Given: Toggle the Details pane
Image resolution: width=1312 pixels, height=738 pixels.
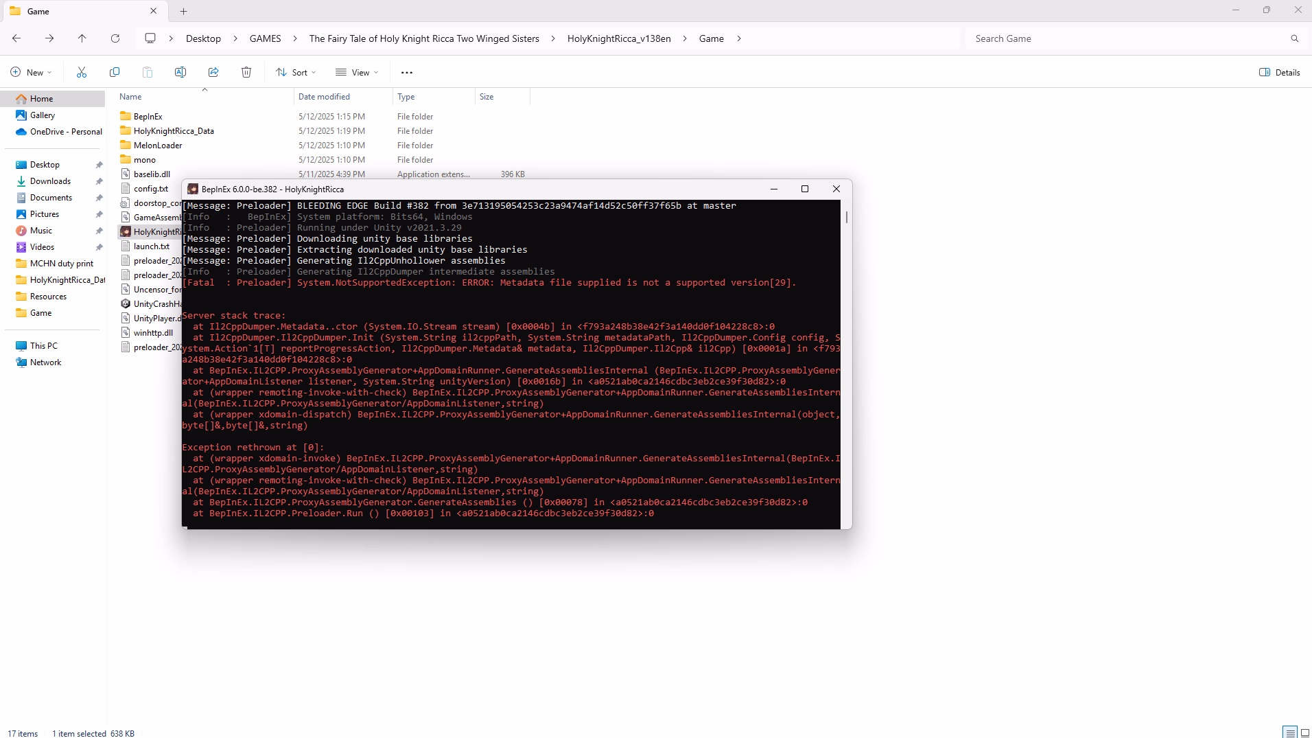Looking at the screenshot, I should pyautogui.click(x=1279, y=72).
